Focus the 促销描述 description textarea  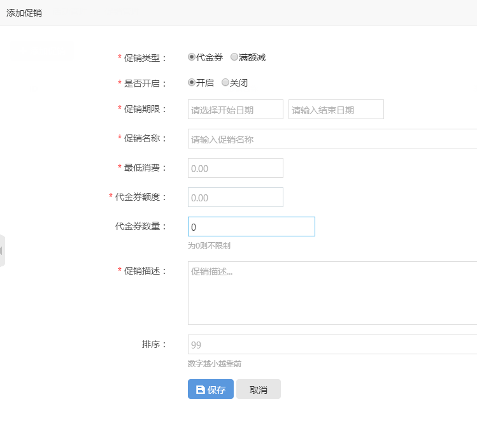click(x=332, y=293)
